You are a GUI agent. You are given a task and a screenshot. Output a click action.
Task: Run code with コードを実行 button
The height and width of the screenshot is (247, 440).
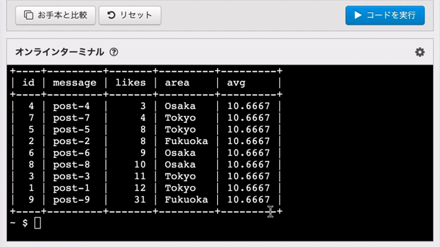coord(385,15)
